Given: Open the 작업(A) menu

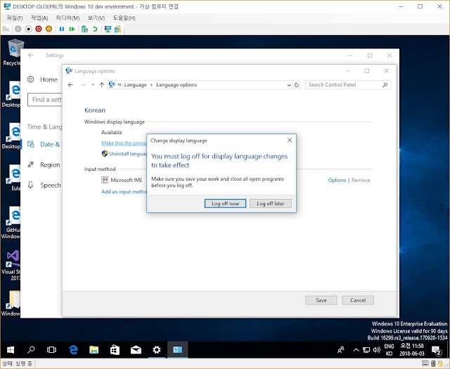Looking at the screenshot, I should pos(39,18).
